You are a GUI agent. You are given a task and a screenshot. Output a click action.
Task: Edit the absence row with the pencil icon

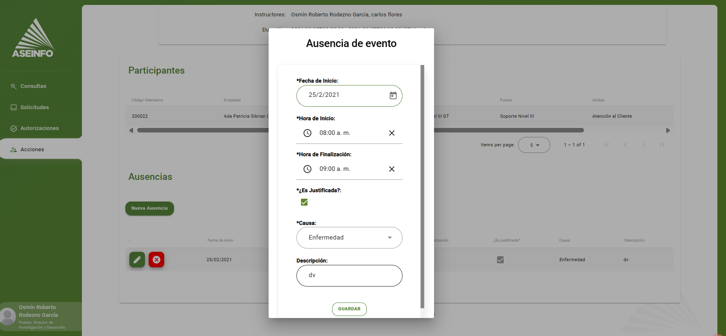137,260
